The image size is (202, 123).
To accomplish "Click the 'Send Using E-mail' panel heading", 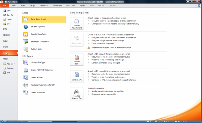I will pos(80,13).
